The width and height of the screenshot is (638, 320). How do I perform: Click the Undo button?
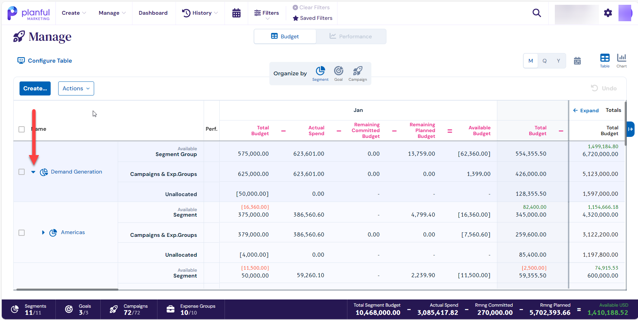point(604,88)
